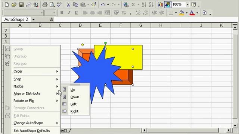
Task: Click the Copy icon
Action: (x=75, y=4)
